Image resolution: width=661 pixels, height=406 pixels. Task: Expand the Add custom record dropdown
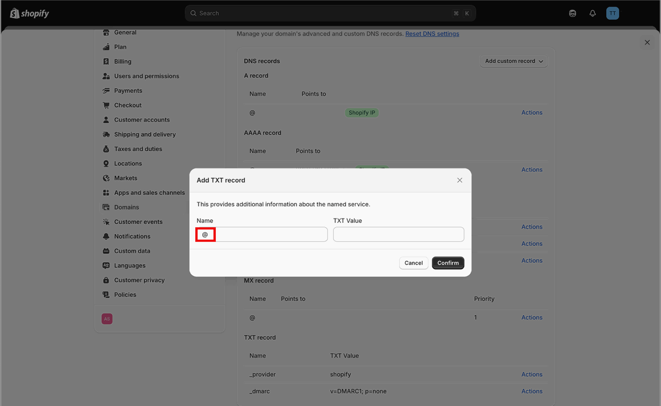(514, 61)
